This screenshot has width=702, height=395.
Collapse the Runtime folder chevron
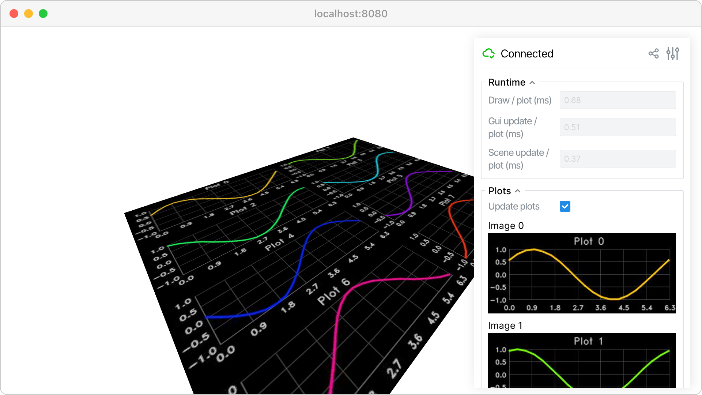(532, 83)
